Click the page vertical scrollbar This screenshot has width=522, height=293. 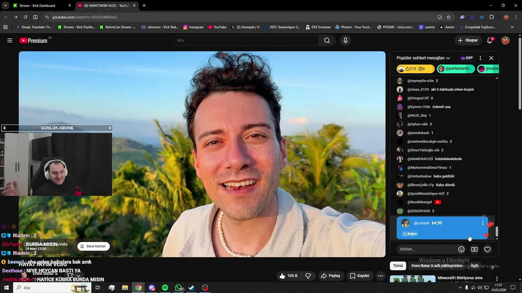pyautogui.click(x=520, y=73)
